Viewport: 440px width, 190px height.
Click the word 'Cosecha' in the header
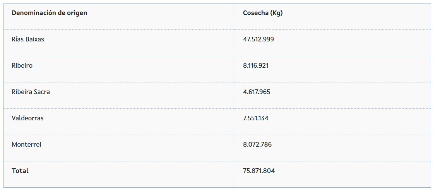256,13
